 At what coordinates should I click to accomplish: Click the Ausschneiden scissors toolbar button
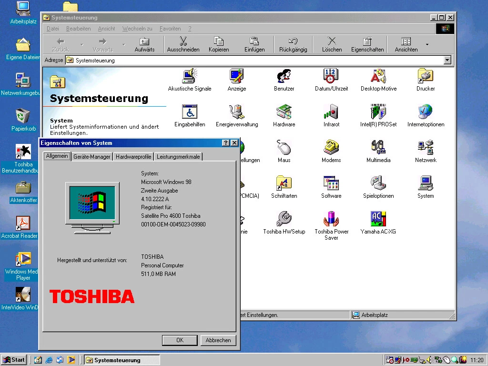pyautogui.click(x=183, y=44)
